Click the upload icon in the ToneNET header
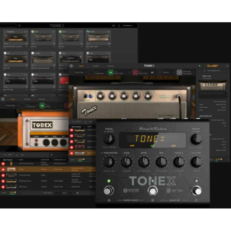This screenshot has width=231, height=231. tap(17, 154)
